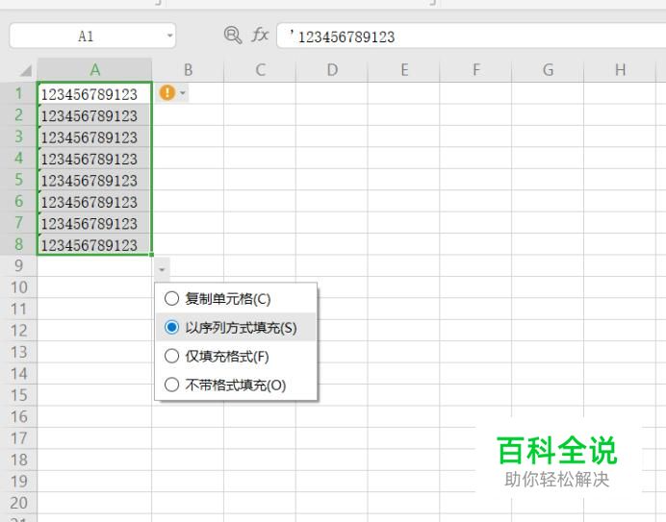The width and height of the screenshot is (666, 522).
Task: Click cell A5 containing 123456789123
Action: (94, 180)
